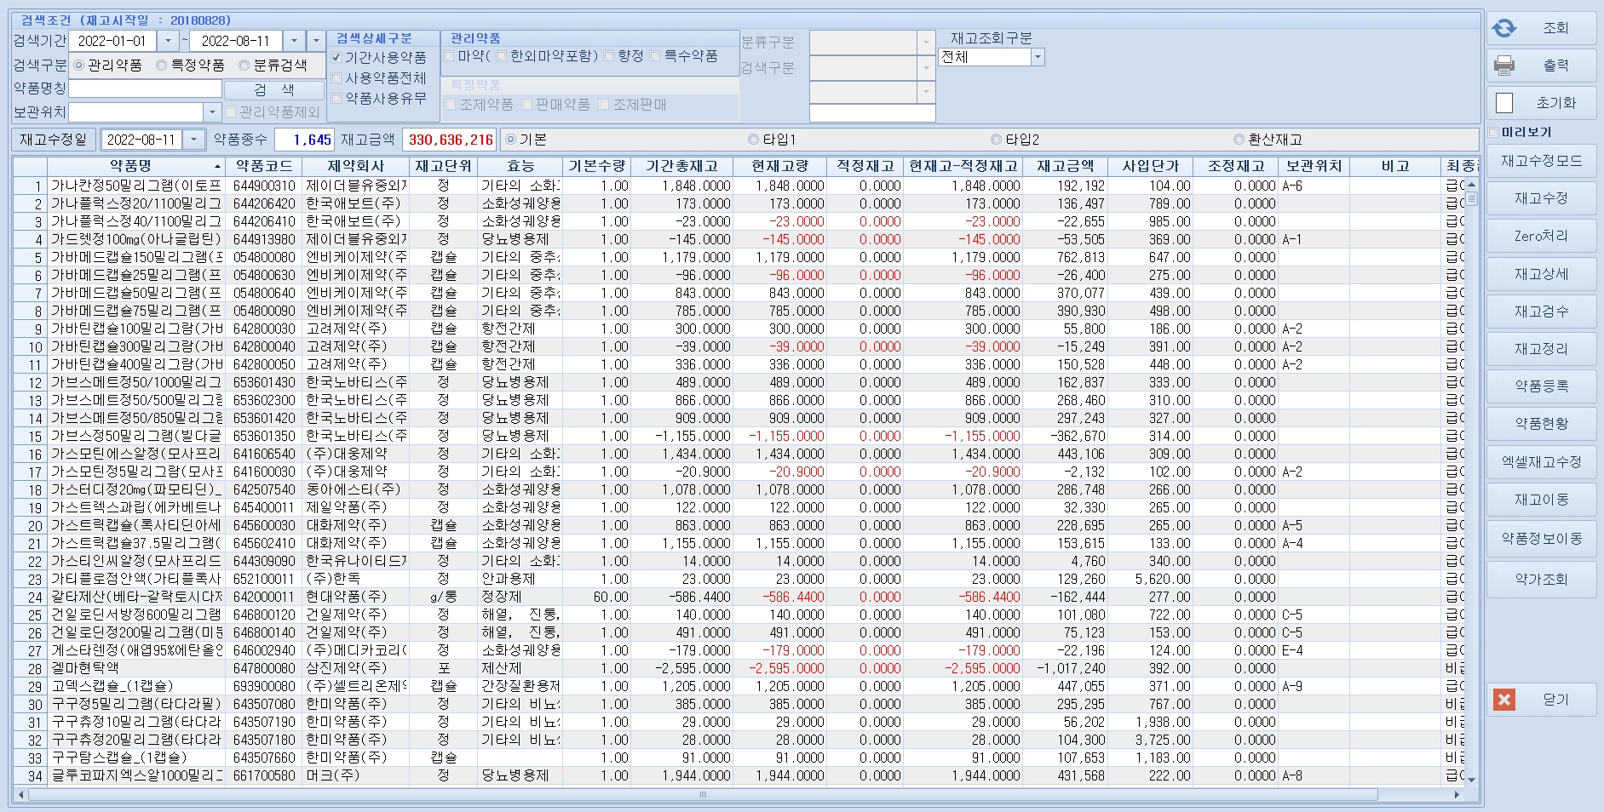The height and width of the screenshot is (812, 1604).
Task: Check the 한외마약포함 checkbox
Action: click(502, 56)
